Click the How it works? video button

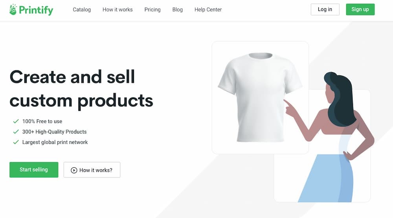point(92,170)
